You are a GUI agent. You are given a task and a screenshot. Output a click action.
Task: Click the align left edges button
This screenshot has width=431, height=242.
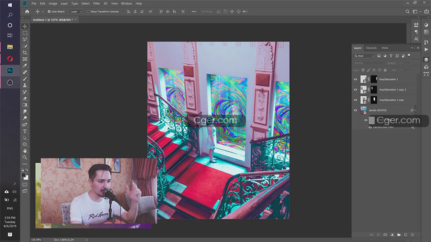(x=128, y=12)
